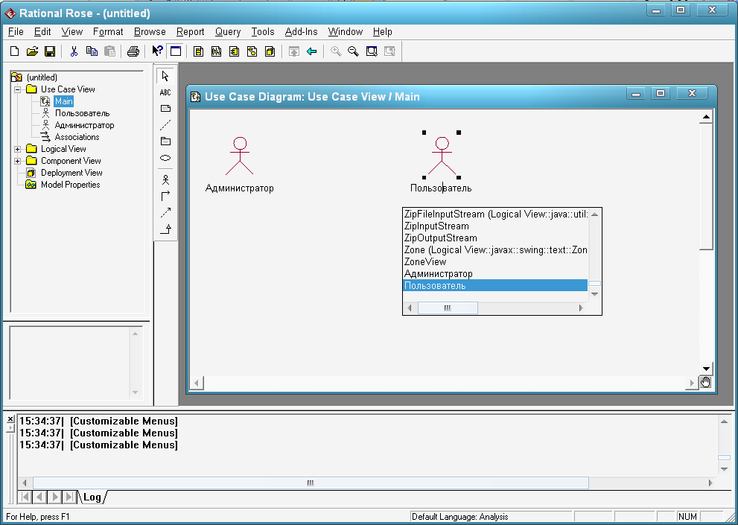738x525 pixels.
Task: Click the Zoom In magnifier icon
Action: coord(336,51)
